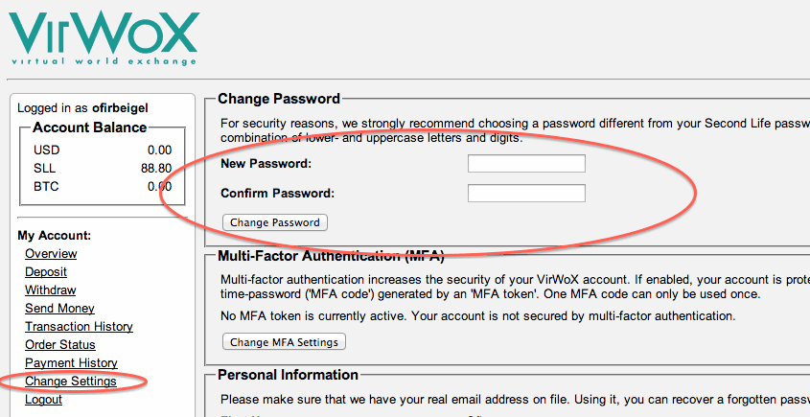Click the VirWoX logo
This screenshot has height=417, width=810.
104,36
